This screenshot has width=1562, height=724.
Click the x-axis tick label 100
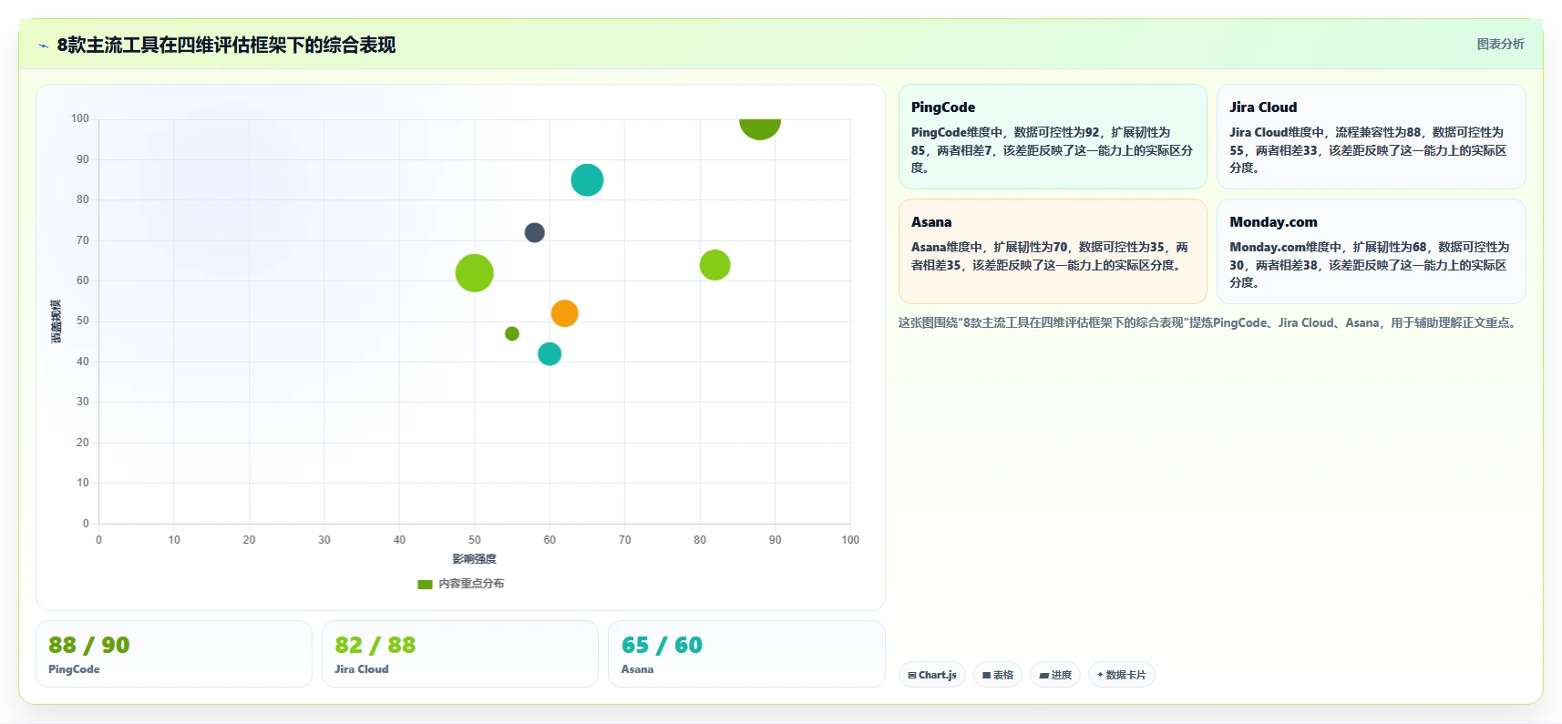pyautogui.click(x=850, y=540)
